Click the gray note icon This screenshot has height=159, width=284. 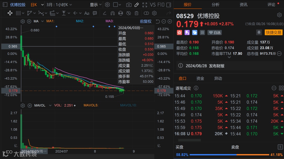202,32
